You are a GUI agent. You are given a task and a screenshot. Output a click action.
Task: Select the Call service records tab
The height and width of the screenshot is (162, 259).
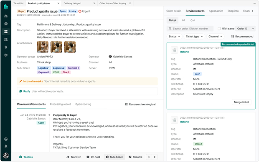[193, 20]
